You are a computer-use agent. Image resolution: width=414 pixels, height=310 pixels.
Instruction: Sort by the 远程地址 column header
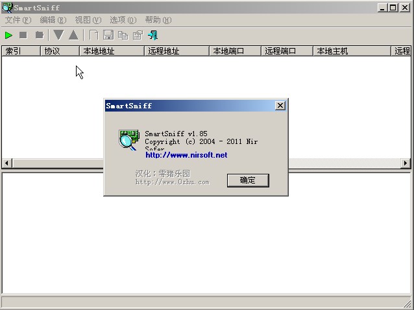[177, 51]
